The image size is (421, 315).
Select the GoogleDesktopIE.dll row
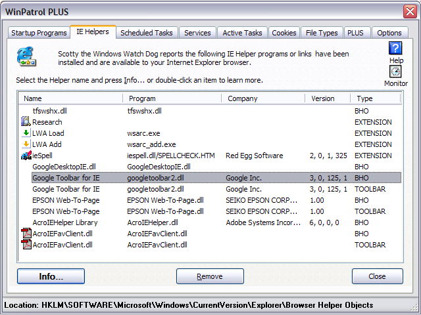pos(64,167)
